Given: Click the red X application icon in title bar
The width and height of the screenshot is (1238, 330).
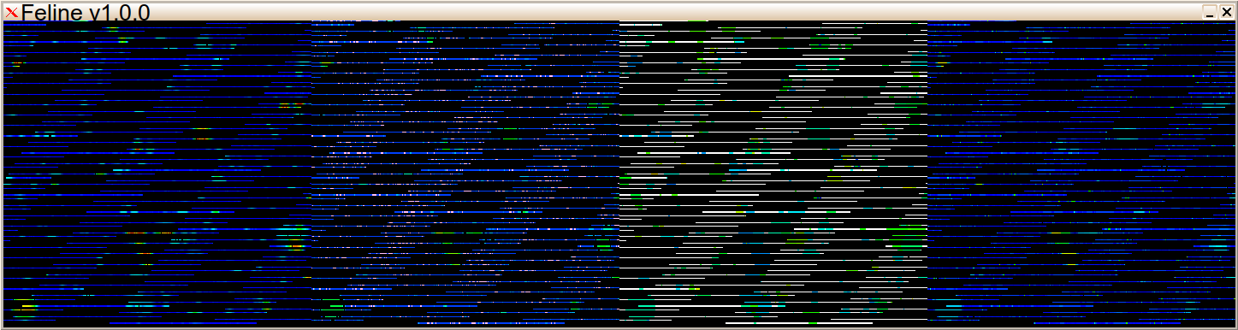Looking at the screenshot, I should 12,12.
